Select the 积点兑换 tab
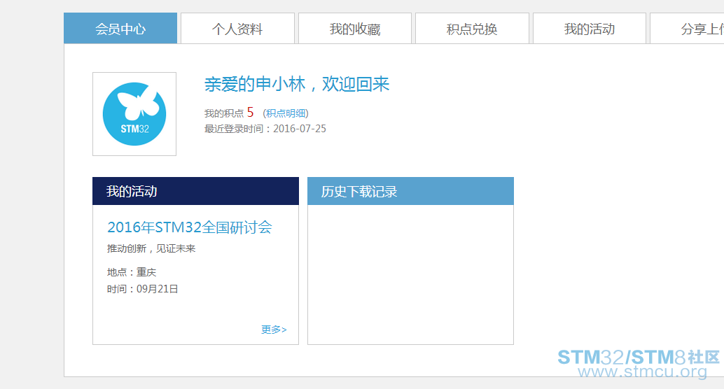This screenshot has height=389, width=724. coord(472,28)
